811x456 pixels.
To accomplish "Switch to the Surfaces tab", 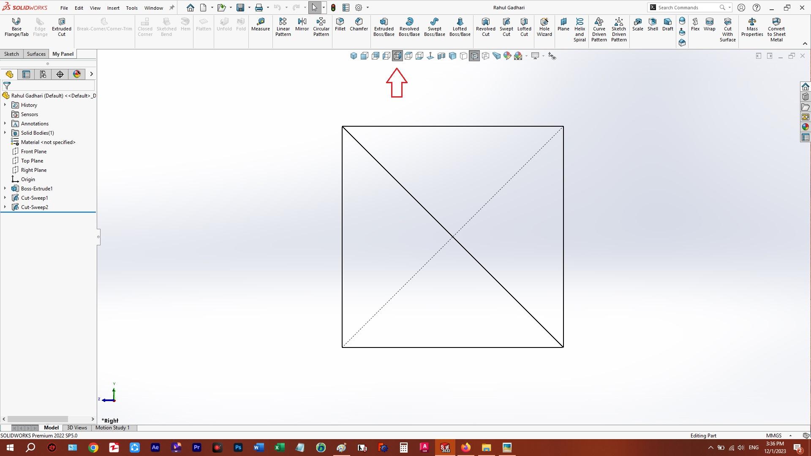I will (x=36, y=54).
